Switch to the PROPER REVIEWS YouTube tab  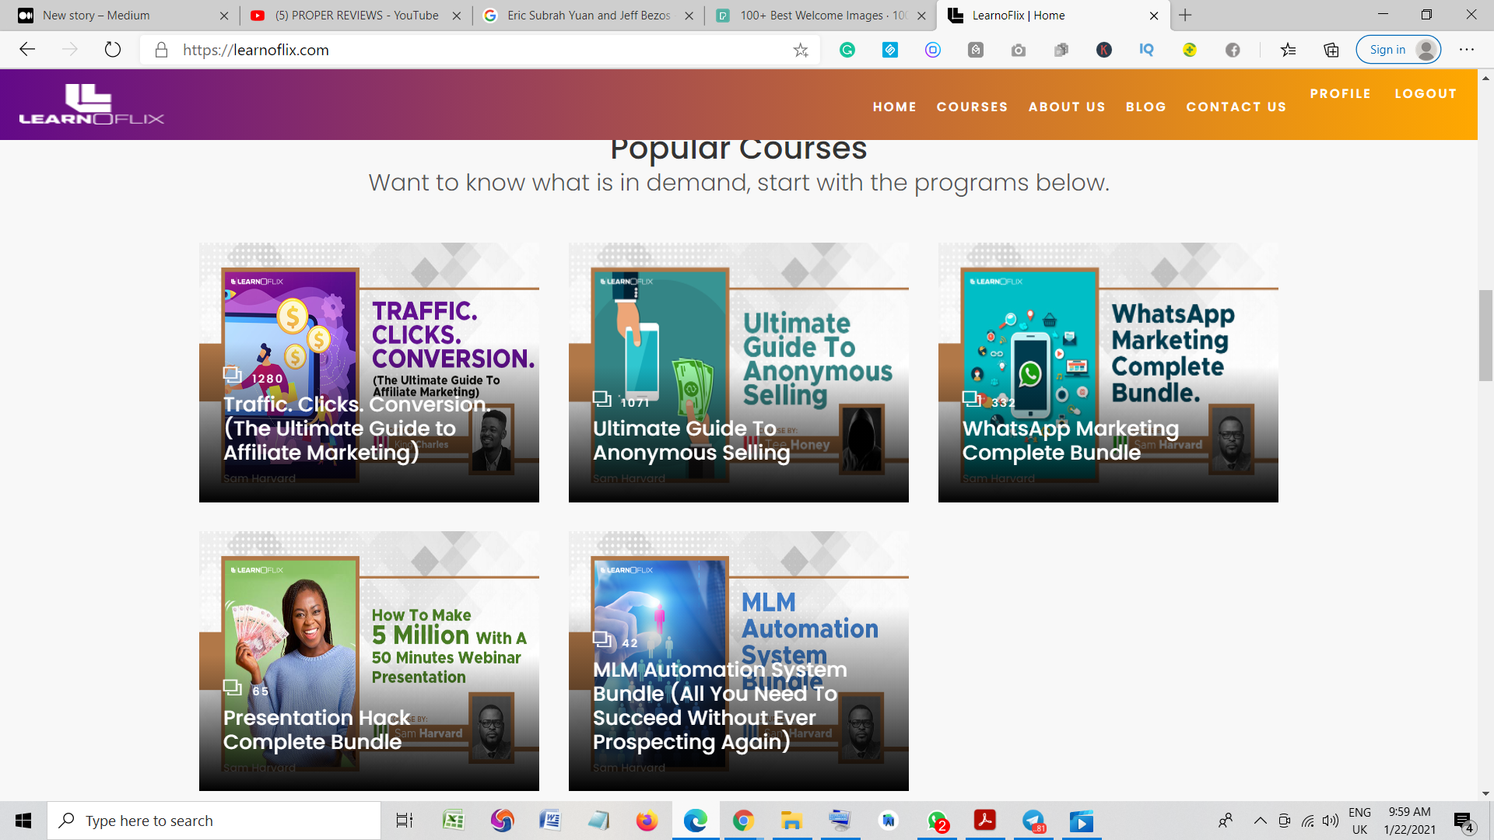coord(356,16)
